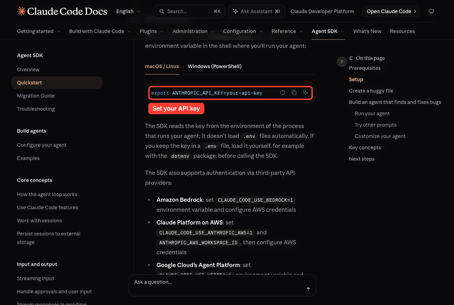This screenshot has height=305, width=454.
Task: Open the English language dropdown
Action: (128, 11)
